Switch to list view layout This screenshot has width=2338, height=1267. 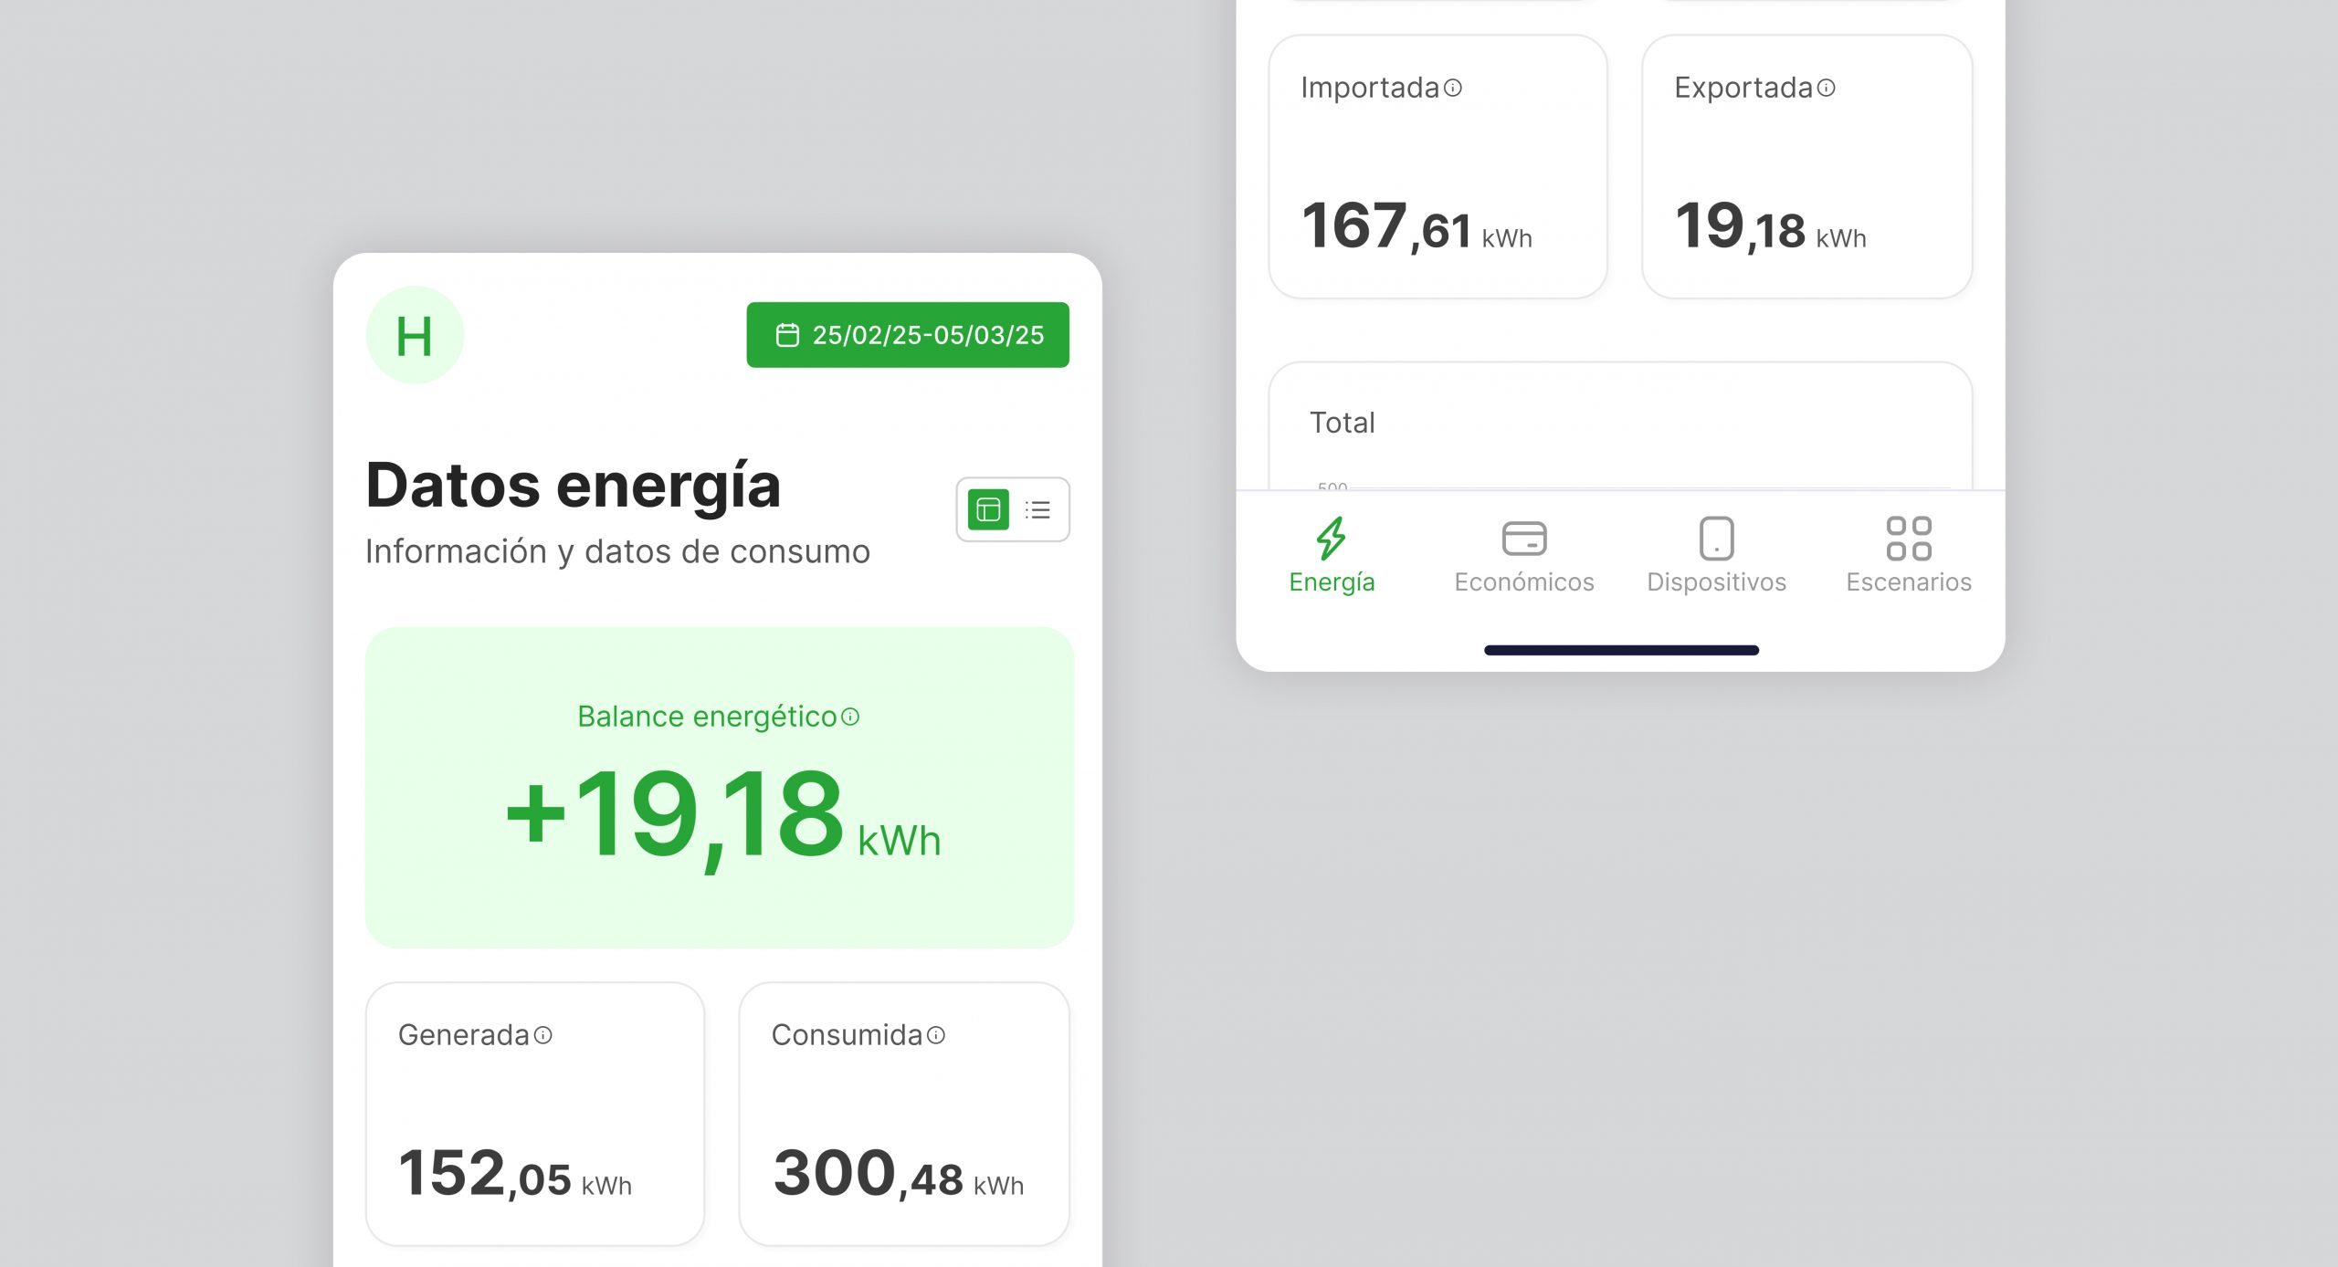pos(1038,509)
